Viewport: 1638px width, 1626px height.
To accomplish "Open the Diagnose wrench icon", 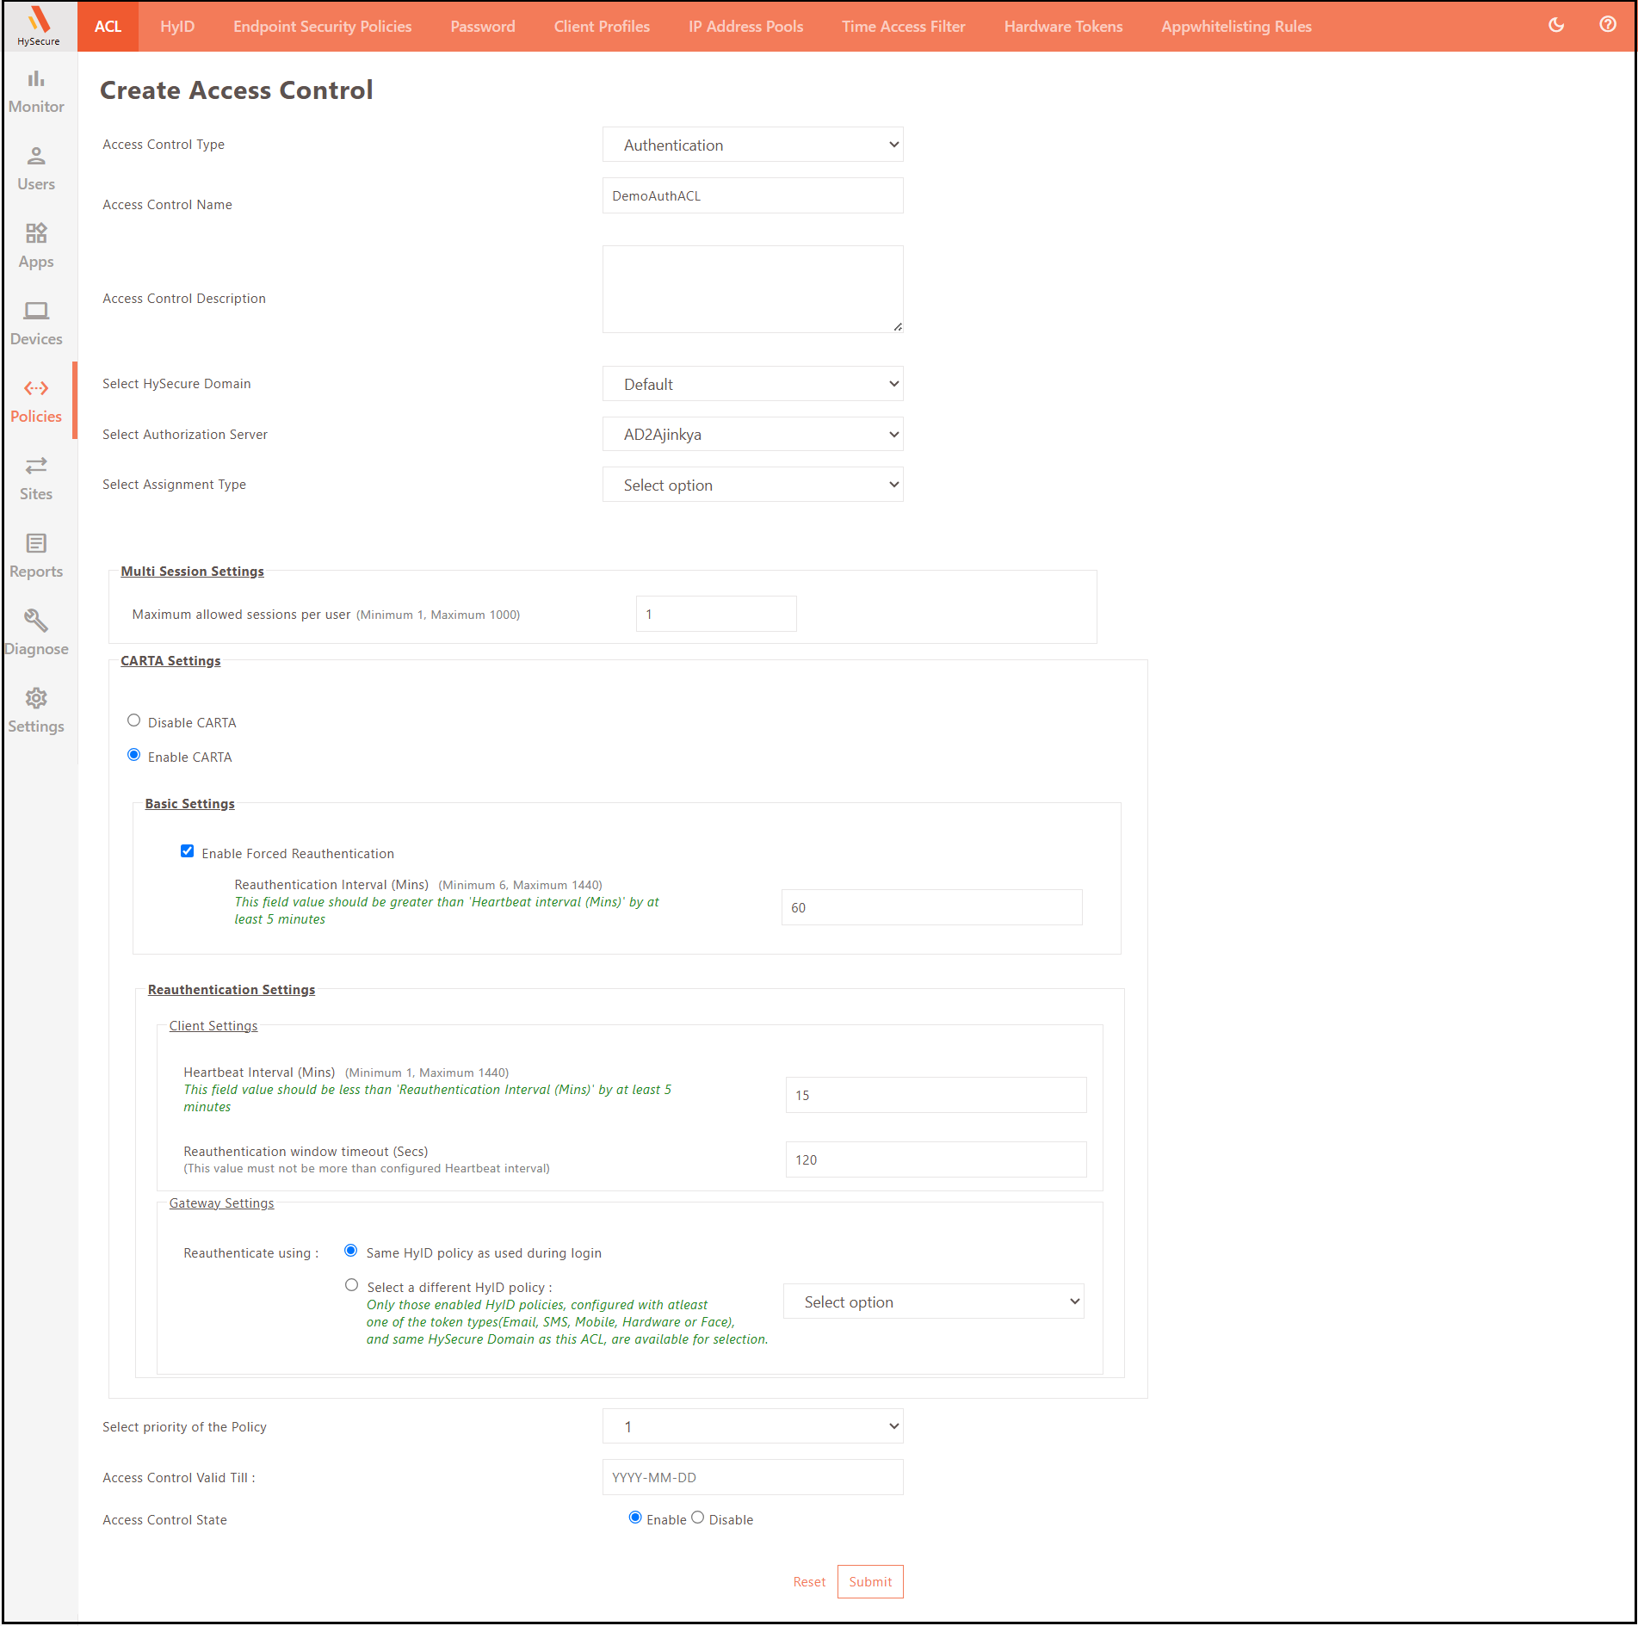I will [36, 621].
